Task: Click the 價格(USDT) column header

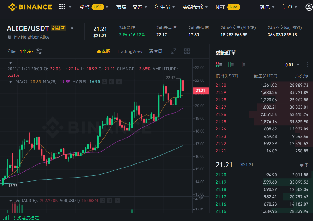Action: pyautogui.click(x=227, y=76)
